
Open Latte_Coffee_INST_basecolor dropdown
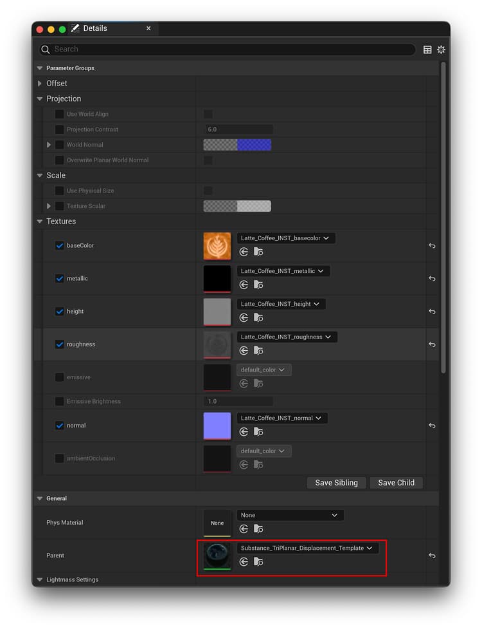(x=286, y=238)
